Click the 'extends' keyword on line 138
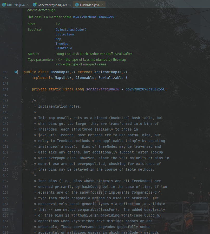210x234 pixels. point(85,72)
